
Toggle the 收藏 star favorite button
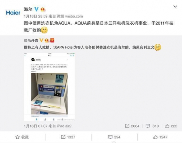click(22, 137)
